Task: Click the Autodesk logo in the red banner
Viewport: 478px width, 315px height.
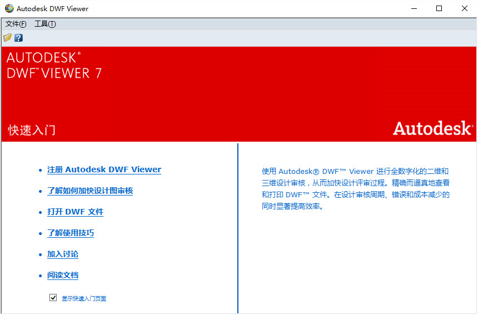Action: (x=433, y=128)
